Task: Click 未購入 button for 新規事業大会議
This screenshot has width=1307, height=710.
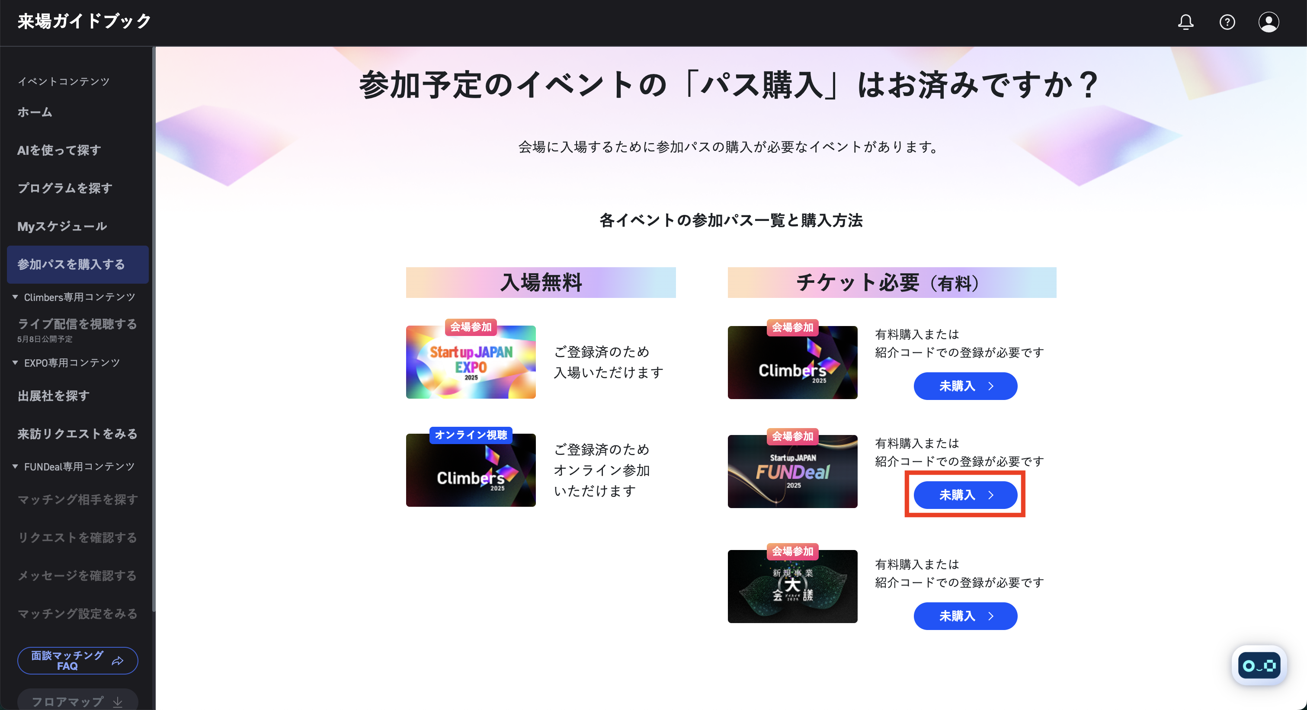Action: (x=965, y=616)
